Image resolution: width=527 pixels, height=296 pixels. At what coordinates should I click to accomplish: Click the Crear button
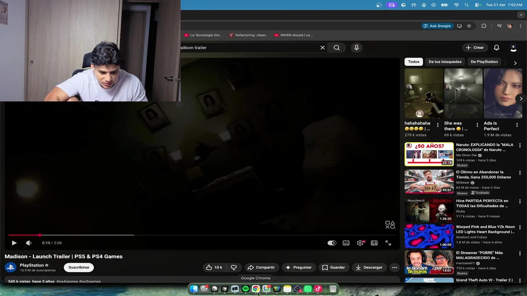pos(475,48)
